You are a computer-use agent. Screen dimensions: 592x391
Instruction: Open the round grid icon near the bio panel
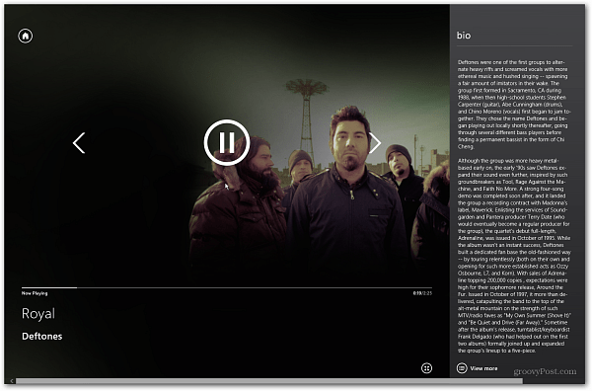(x=426, y=368)
